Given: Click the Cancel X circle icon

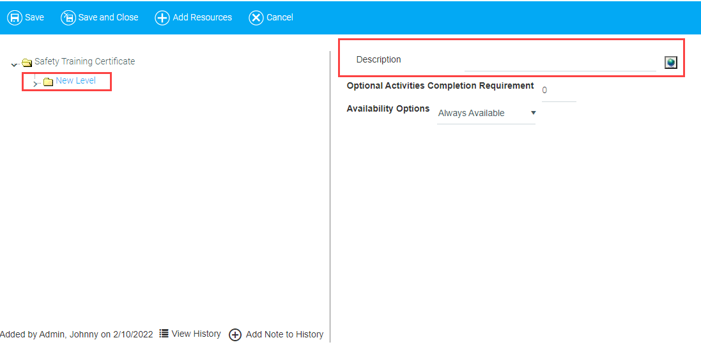Looking at the screenshot, I should 256,18.
